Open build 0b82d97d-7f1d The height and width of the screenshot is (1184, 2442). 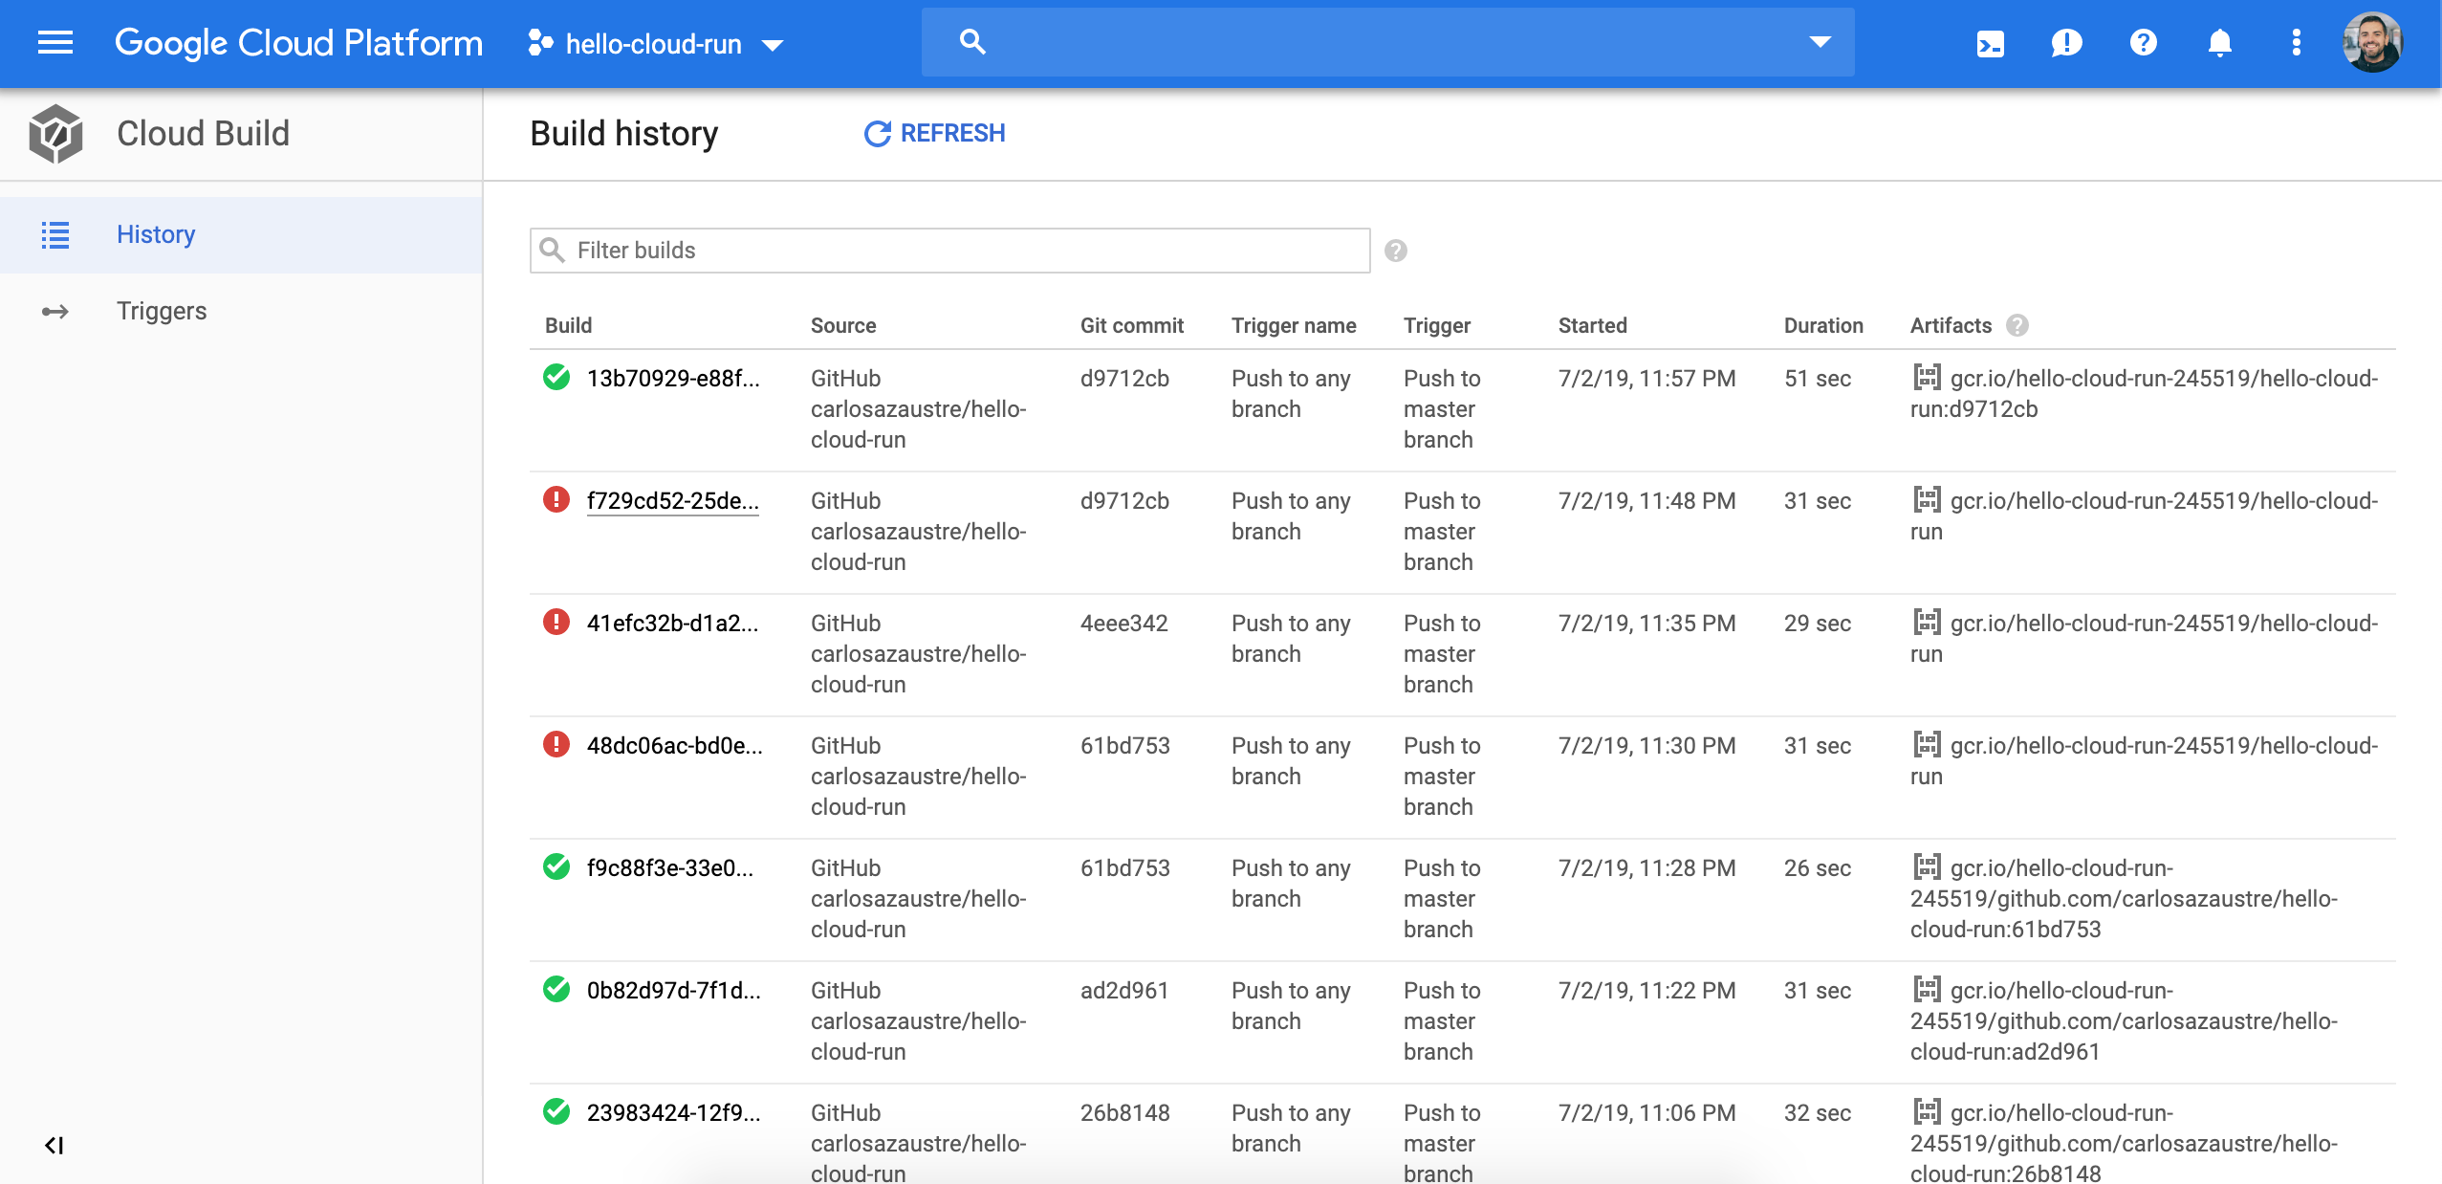(x=674, y=991)
